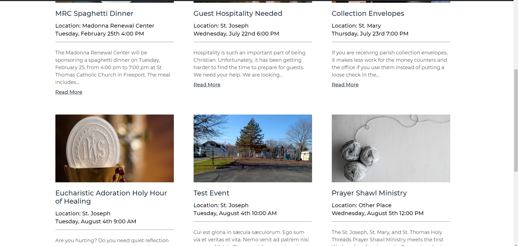Click the scrollbar down arrow
This screenshot has width=518, height=246.
pyautogui.click(x=516, y=244)
